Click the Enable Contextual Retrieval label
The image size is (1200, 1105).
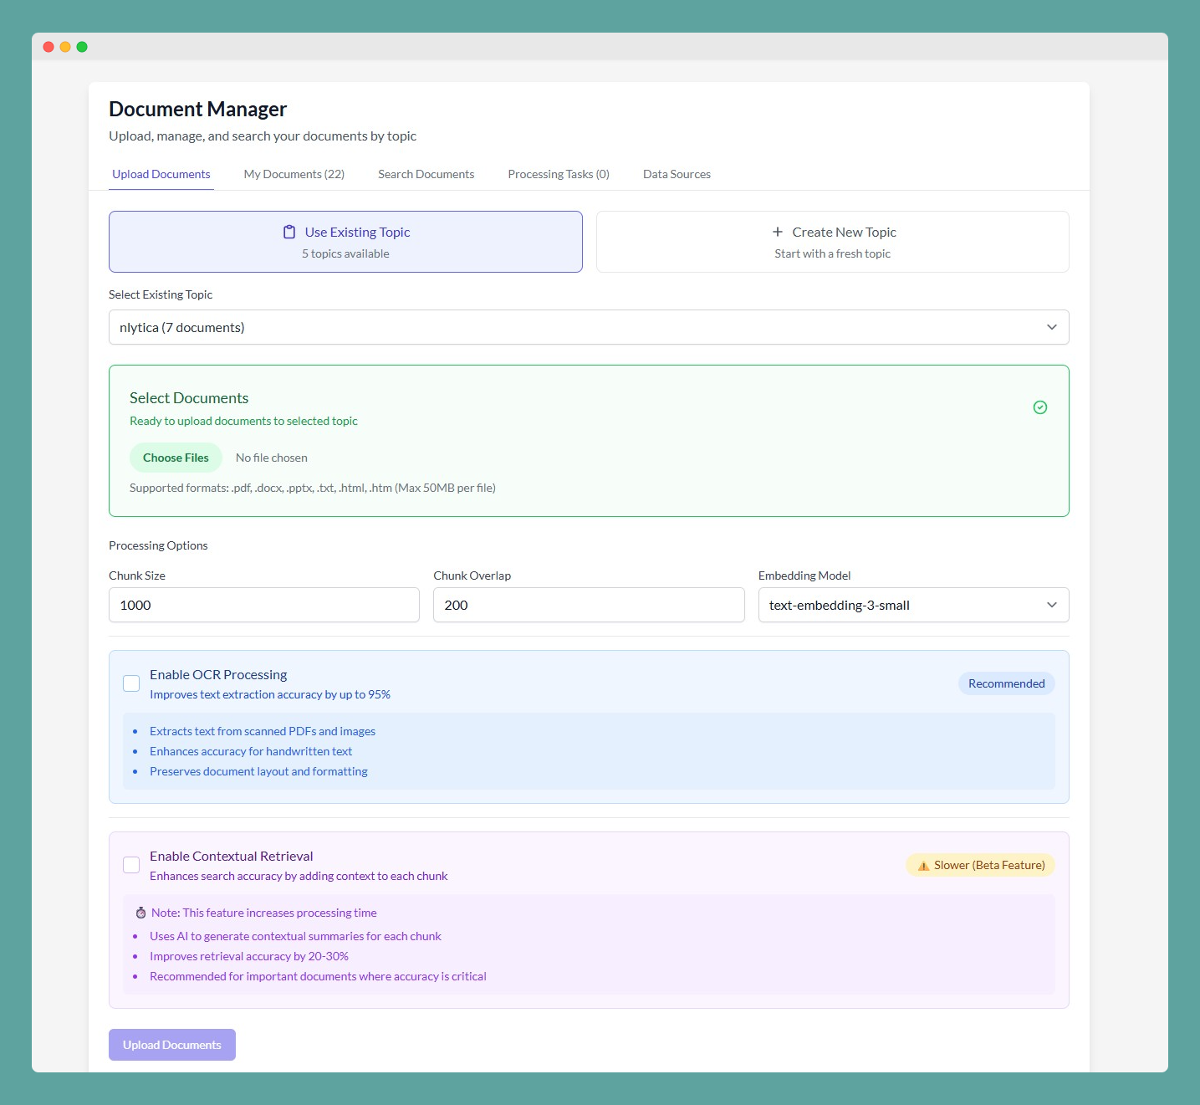pyautogui.click(x=232, y=856)
